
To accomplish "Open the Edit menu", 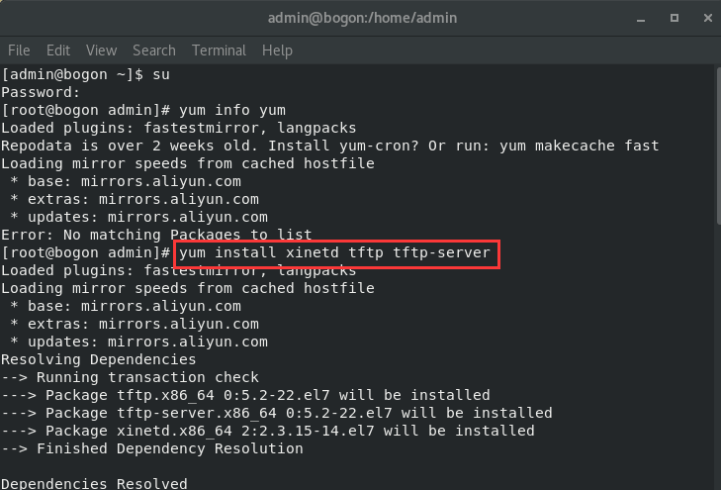I will (x=58, y=50).
